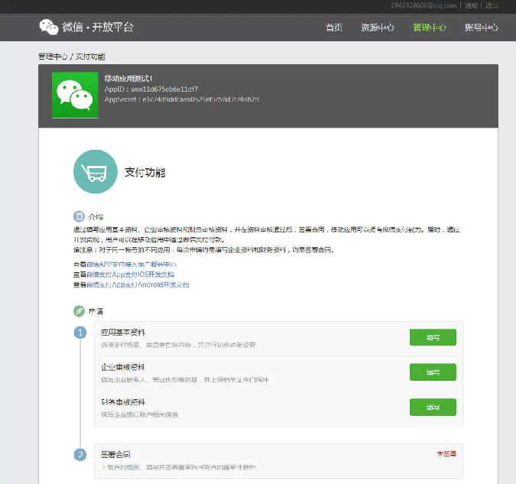Open the 微信APP支付接入商户服务中心 link
Viewport: 516px width, 484px height.
pyautogui.click(x=131, y=265)
